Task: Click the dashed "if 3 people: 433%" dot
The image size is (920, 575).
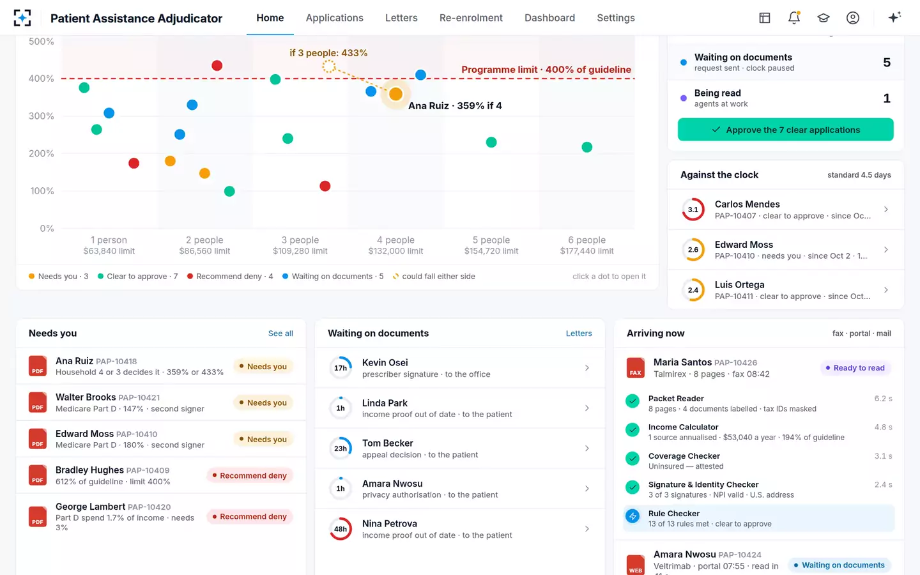Action: click(x=328, y=66)
